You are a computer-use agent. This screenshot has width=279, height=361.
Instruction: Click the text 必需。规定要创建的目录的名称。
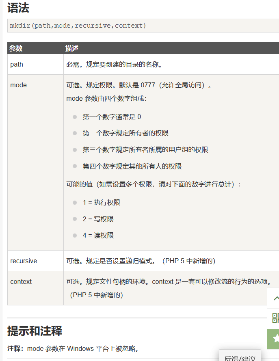tap(115, 64)
